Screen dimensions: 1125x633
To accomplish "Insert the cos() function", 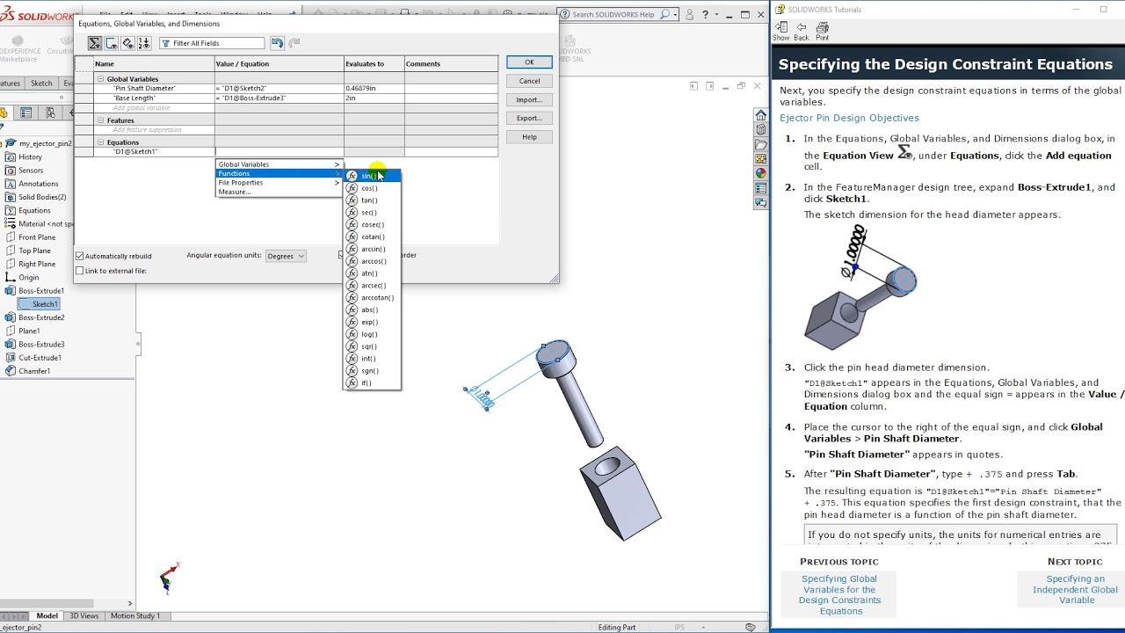I will [x=372, y=188].
